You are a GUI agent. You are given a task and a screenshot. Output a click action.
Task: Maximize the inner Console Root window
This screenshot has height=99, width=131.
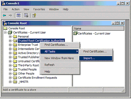pos(118,23)
